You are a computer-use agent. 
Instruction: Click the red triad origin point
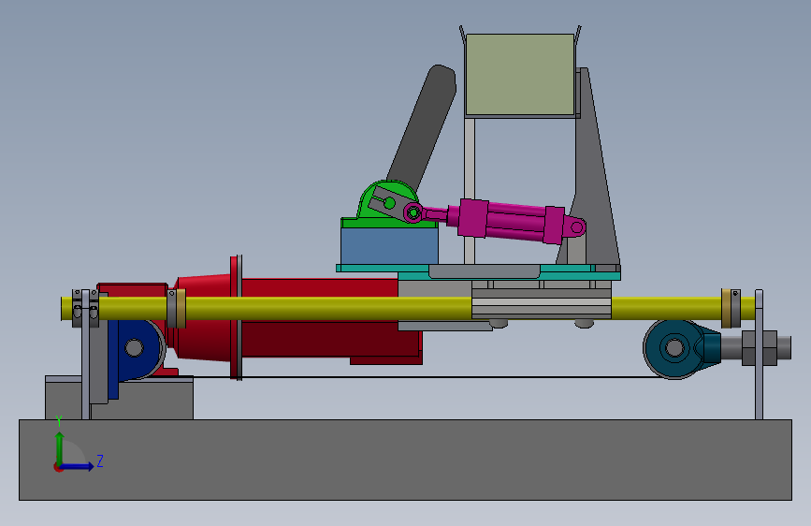click(58, 467)
